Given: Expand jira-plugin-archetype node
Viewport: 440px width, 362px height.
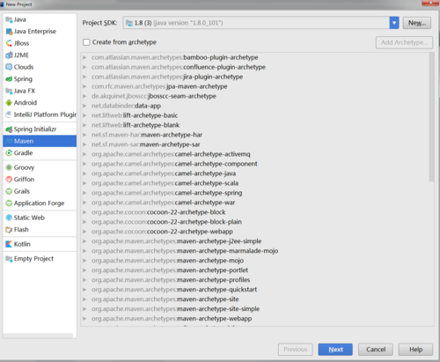Looking at the screenshot, I should 84,77.
